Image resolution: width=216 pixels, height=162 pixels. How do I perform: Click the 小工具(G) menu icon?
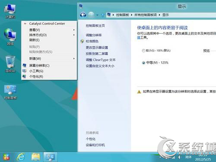pos(25,71)
